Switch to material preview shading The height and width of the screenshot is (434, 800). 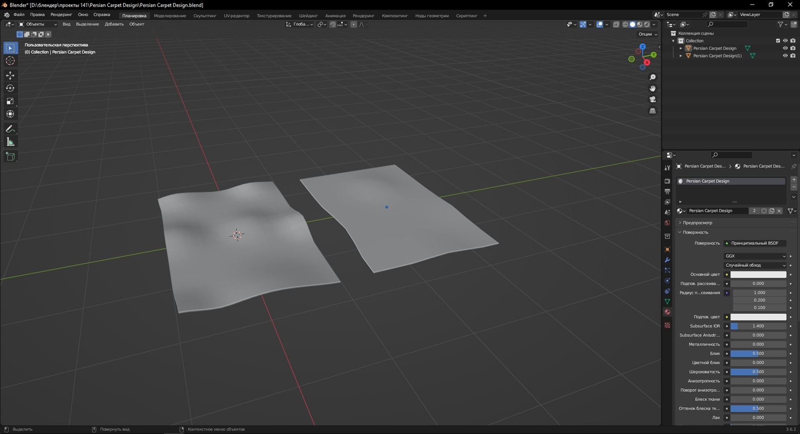point(640,25)
